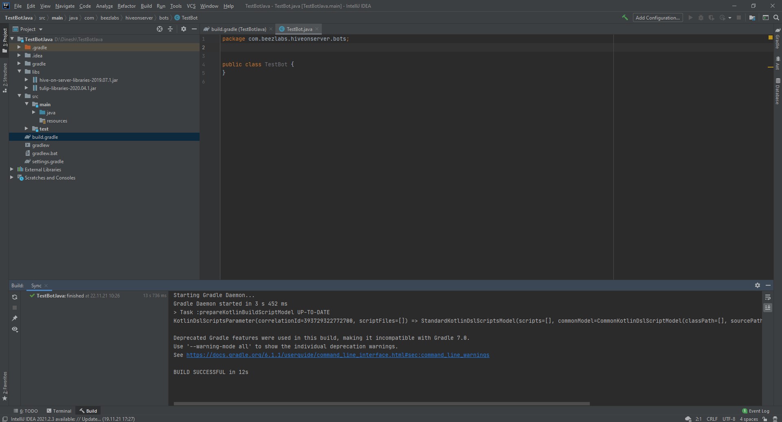Close the Sync tab in Build panel
Screen dimensions: 782x422
[46, 285]
